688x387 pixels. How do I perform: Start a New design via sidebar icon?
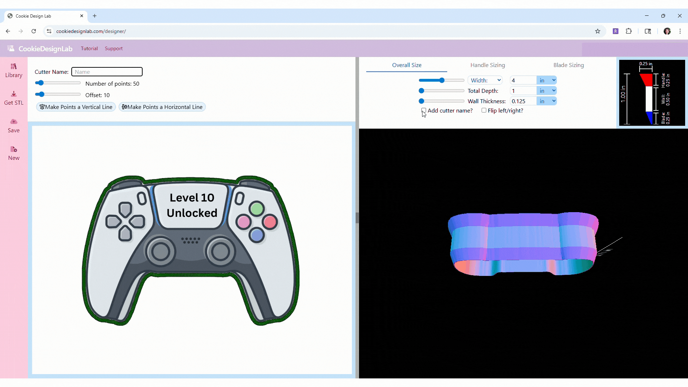coord(14,149)
